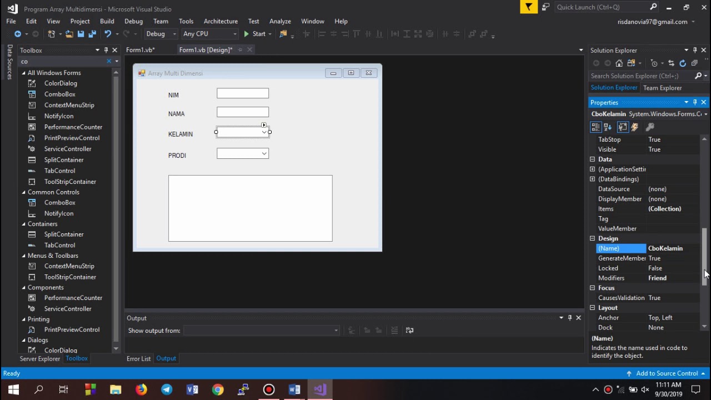The height and width of the screenshot is (400, 711).
Task: Toggle the Properties view button
Action: click(623, 127)
